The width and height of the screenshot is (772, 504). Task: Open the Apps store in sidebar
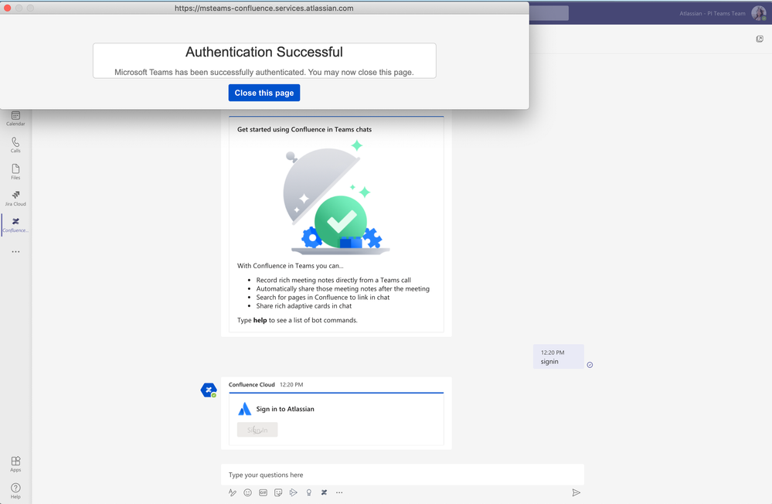pyautogui.click(x=15, y=464)
